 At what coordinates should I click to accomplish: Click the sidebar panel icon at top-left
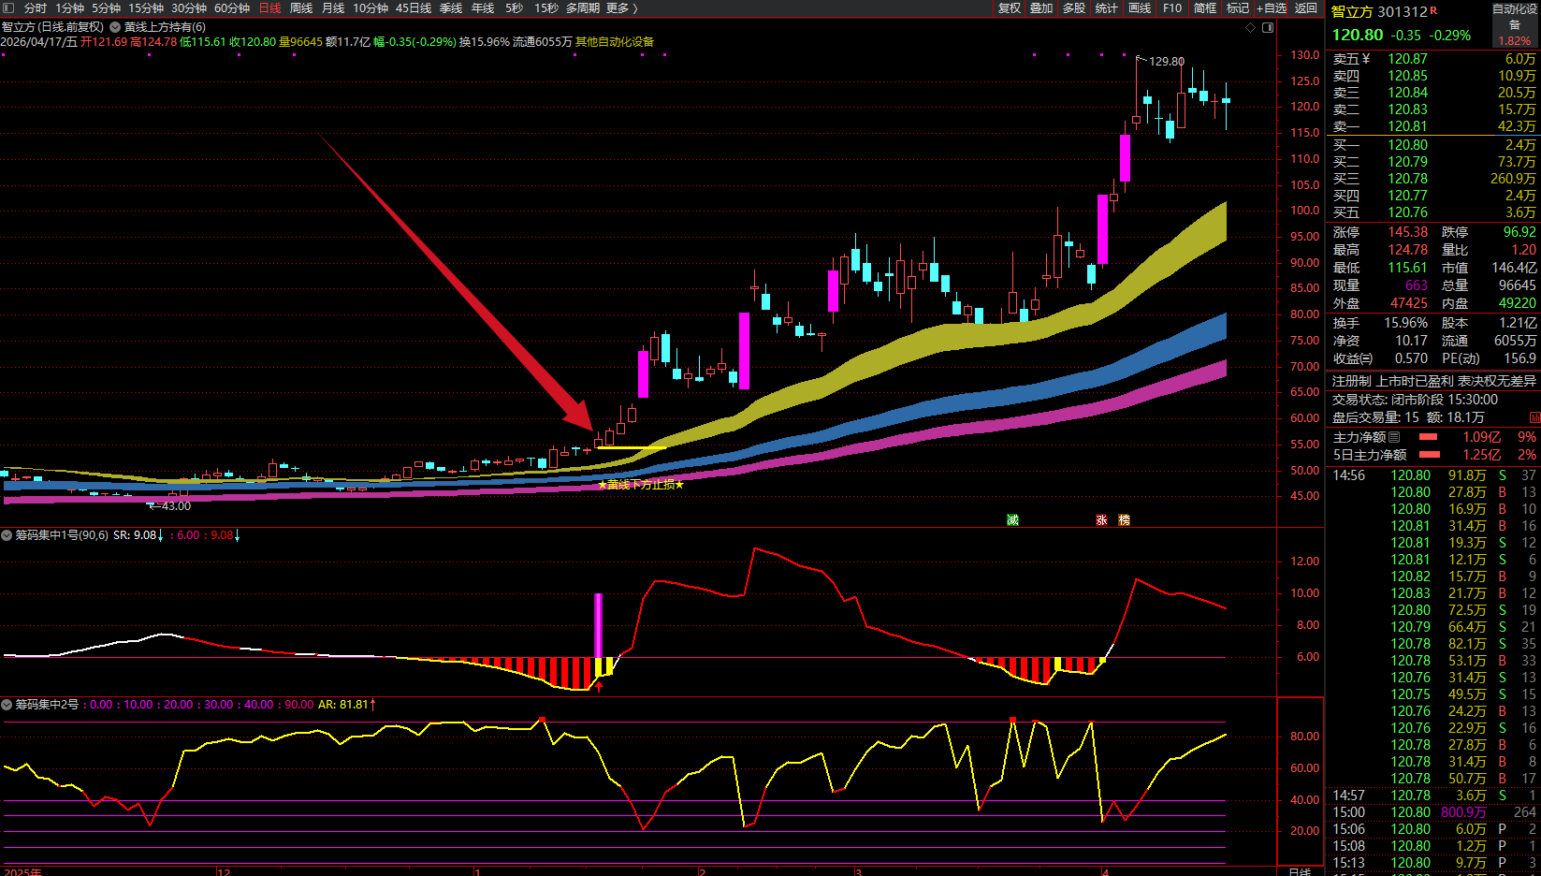click(8, 7)
